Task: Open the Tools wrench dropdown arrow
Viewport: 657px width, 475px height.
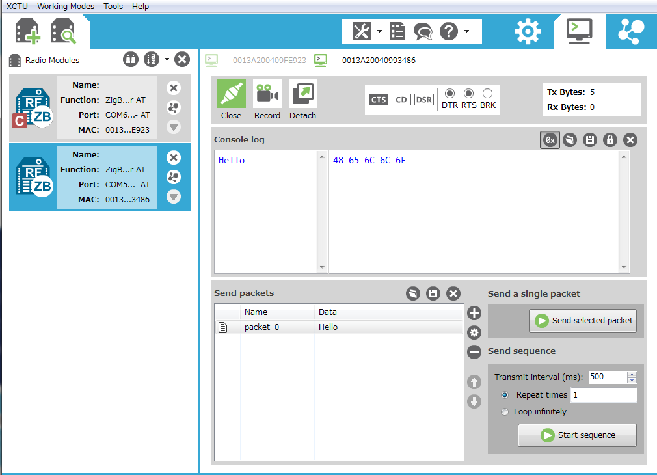Action: click(x=379, y=31)
